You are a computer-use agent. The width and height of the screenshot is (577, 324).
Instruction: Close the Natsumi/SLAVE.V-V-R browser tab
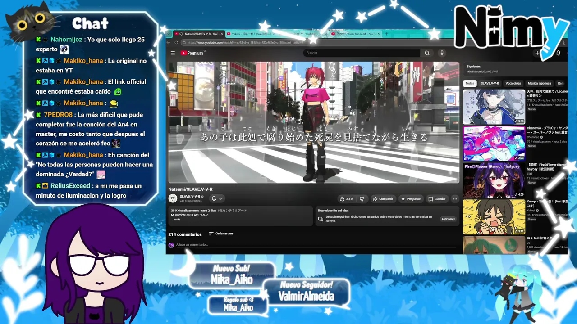click(221, 34)
